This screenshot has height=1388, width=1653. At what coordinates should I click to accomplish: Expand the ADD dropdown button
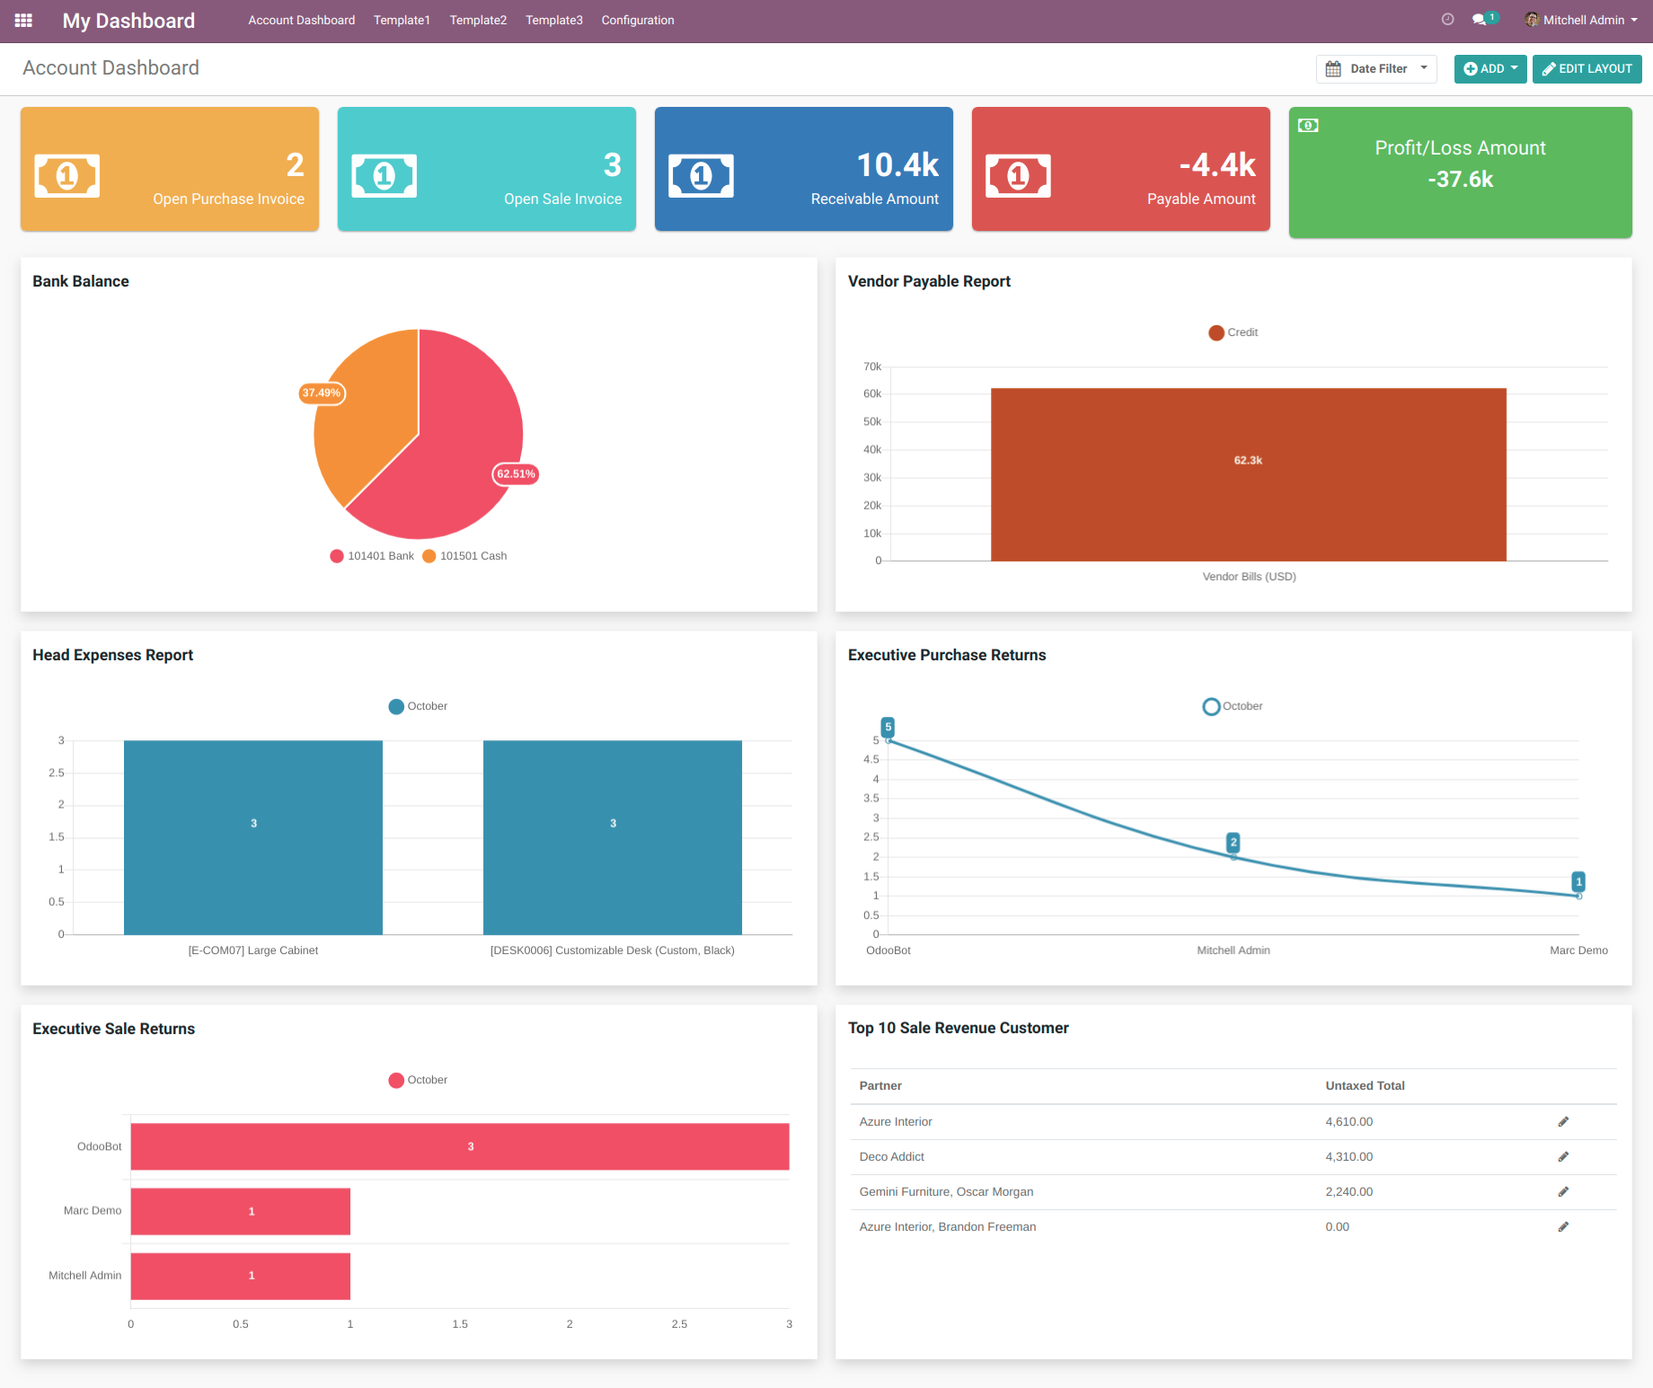pos(1489,68)
